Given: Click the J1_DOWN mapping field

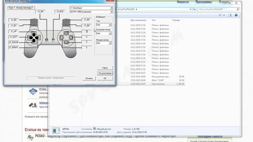Looking at the screenshot, I should pos(13,42).
